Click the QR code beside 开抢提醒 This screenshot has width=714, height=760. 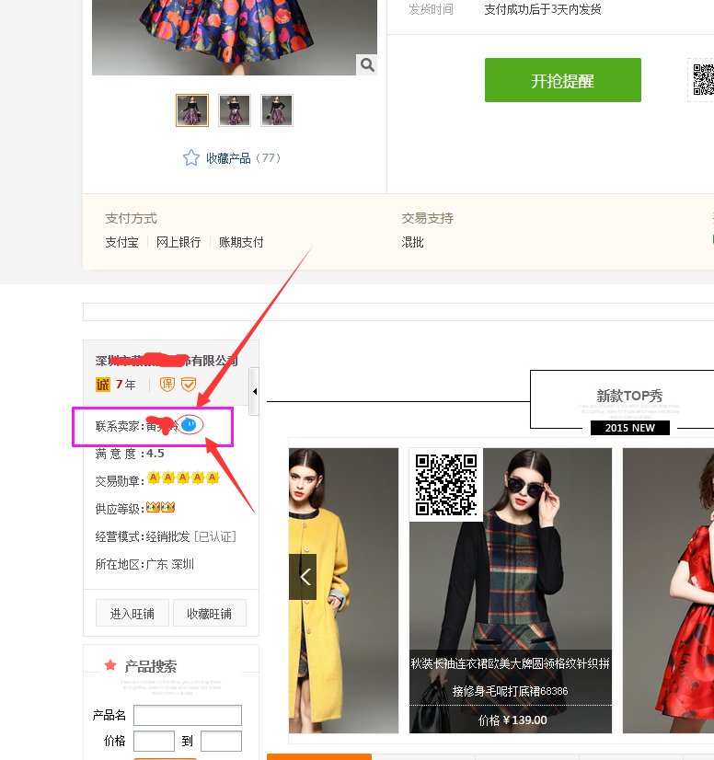[x=703, y=80]
